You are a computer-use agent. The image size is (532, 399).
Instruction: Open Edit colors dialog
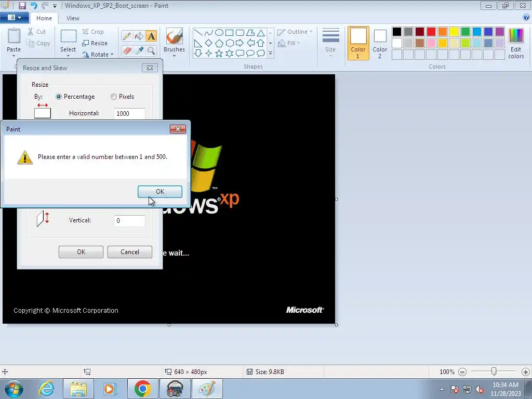click(516, 44)
